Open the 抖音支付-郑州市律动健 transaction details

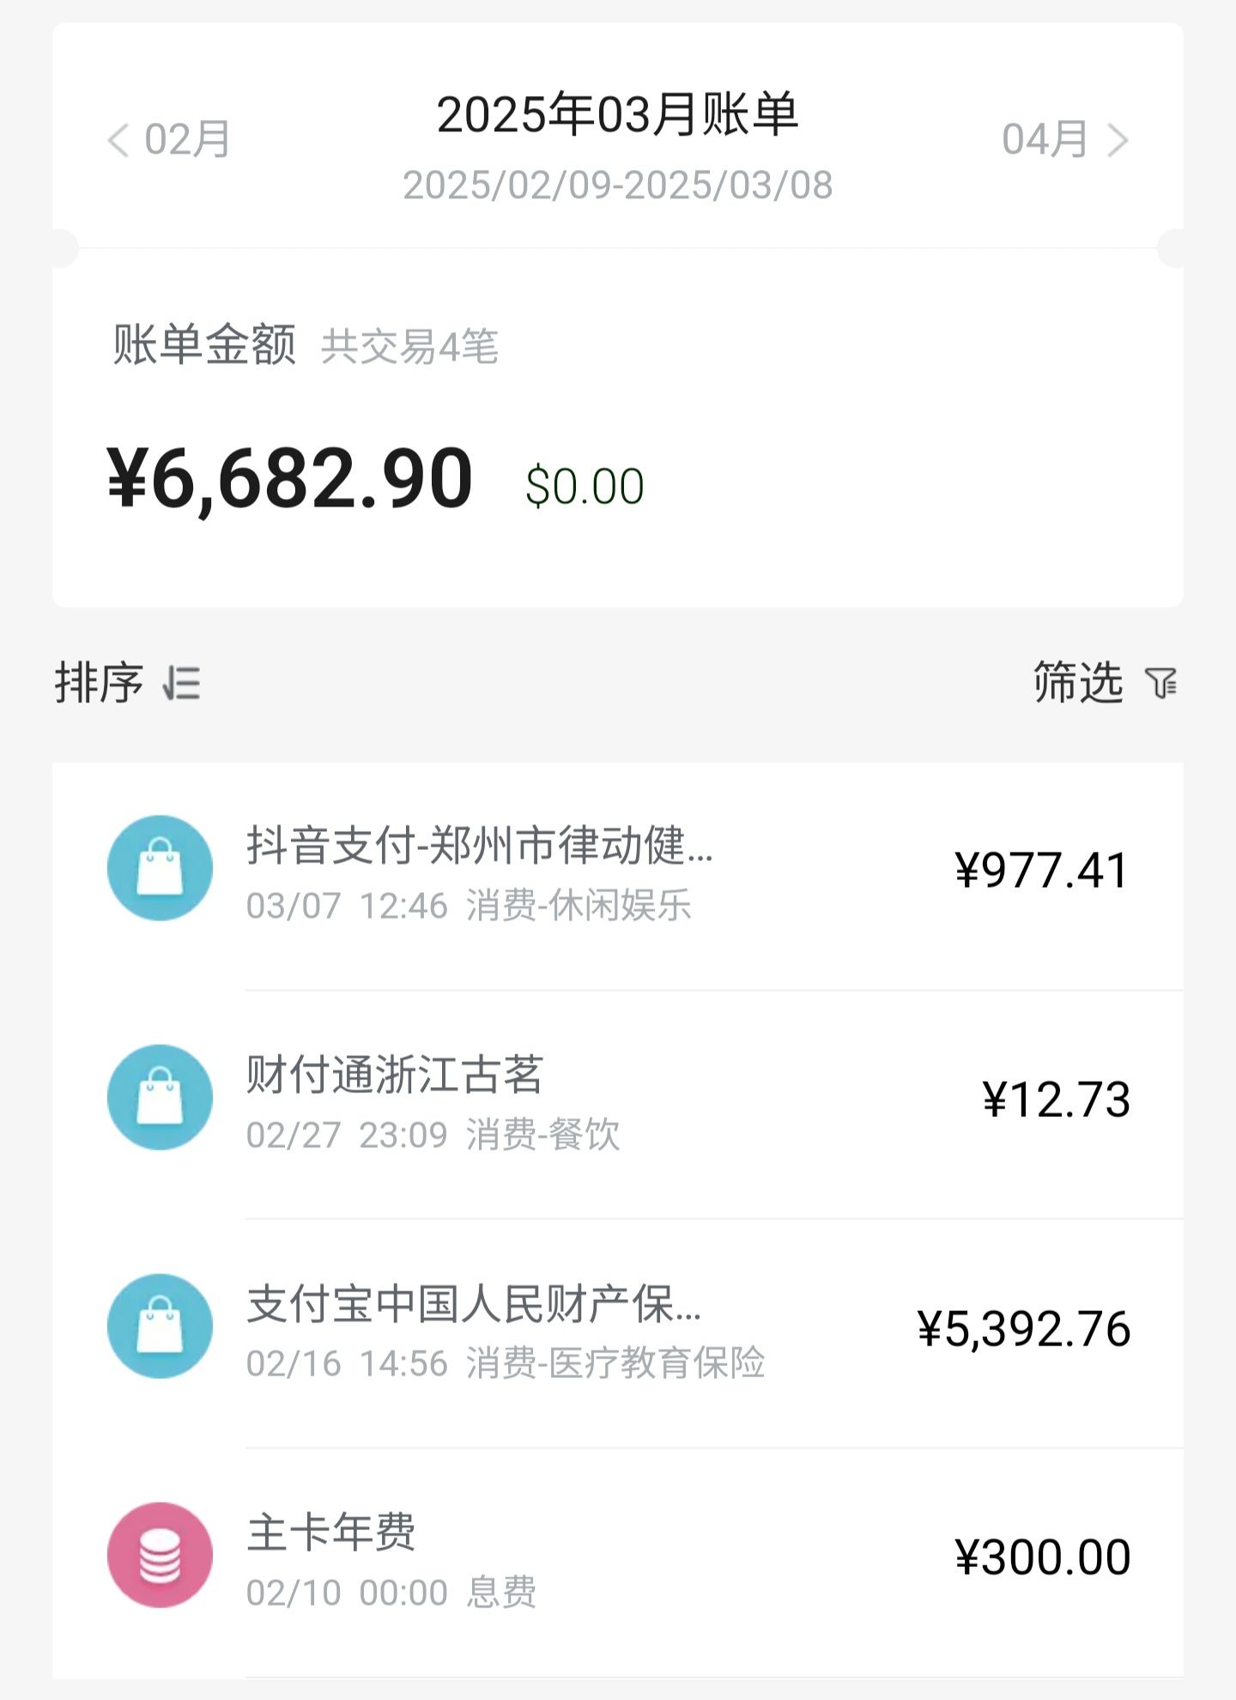tap(479, 846)
